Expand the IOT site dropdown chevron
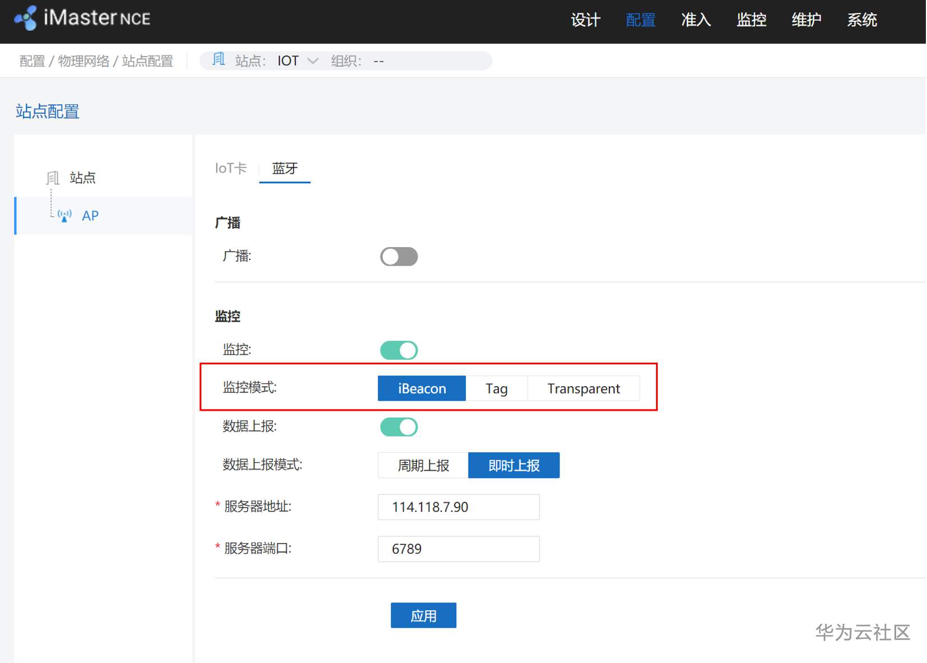The image size is (927, 663). (x=313, y=61)
